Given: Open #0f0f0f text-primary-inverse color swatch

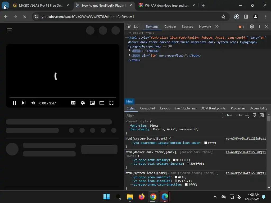Looking at the screenshot, I should [x=188, y=164].
